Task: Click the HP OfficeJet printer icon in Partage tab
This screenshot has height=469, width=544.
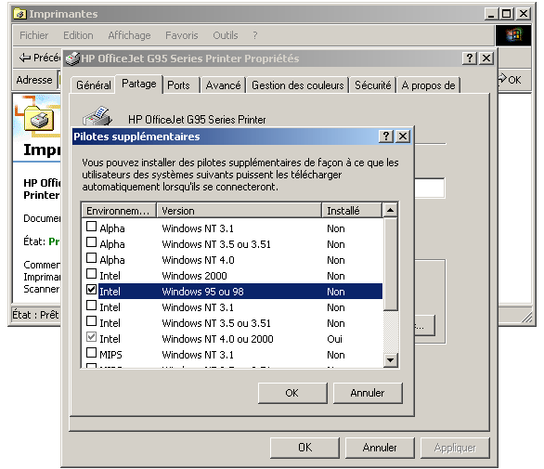Action: 97,116
